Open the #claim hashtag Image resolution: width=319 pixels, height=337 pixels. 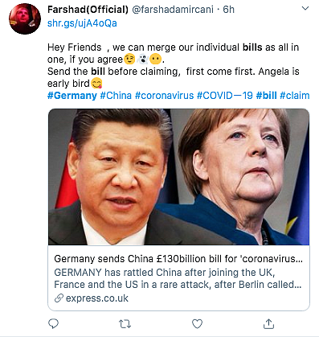[x=295, y=96]
